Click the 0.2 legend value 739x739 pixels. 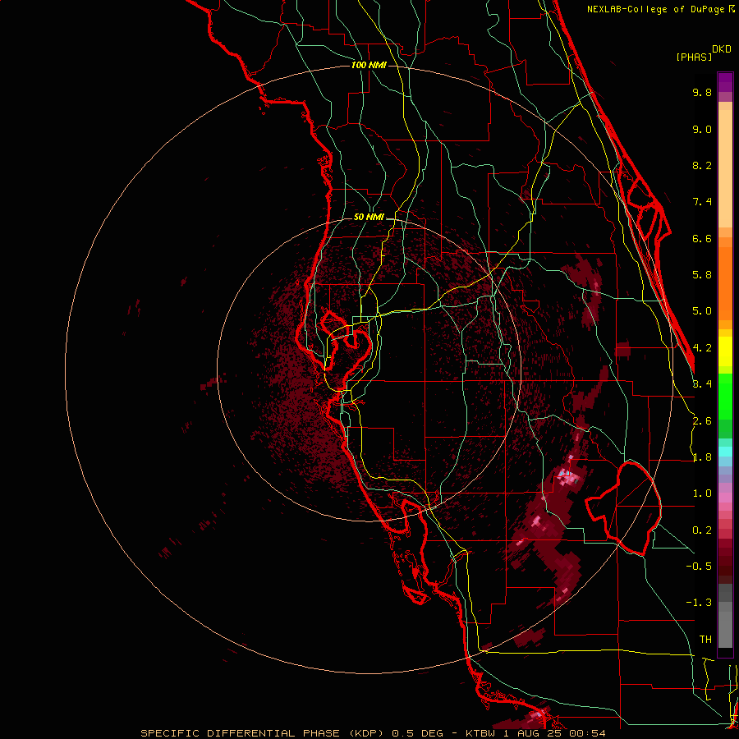pyautogui.click(x=702, y=530)
